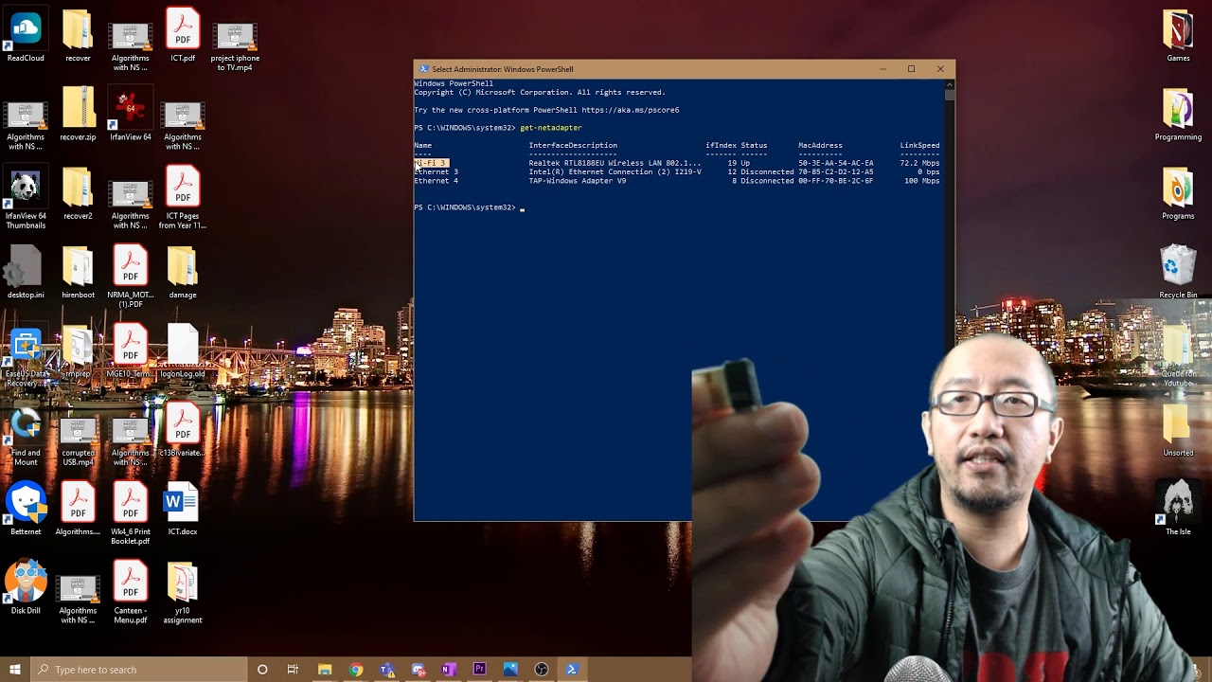Click the TAP-Windows Adapter V9 description

click(578, 180)
